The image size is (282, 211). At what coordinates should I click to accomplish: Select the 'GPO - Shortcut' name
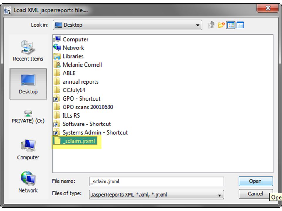tap(81, 99)
